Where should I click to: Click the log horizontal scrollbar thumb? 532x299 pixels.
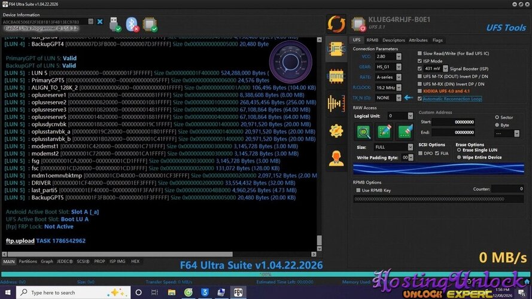coord(120,254)
